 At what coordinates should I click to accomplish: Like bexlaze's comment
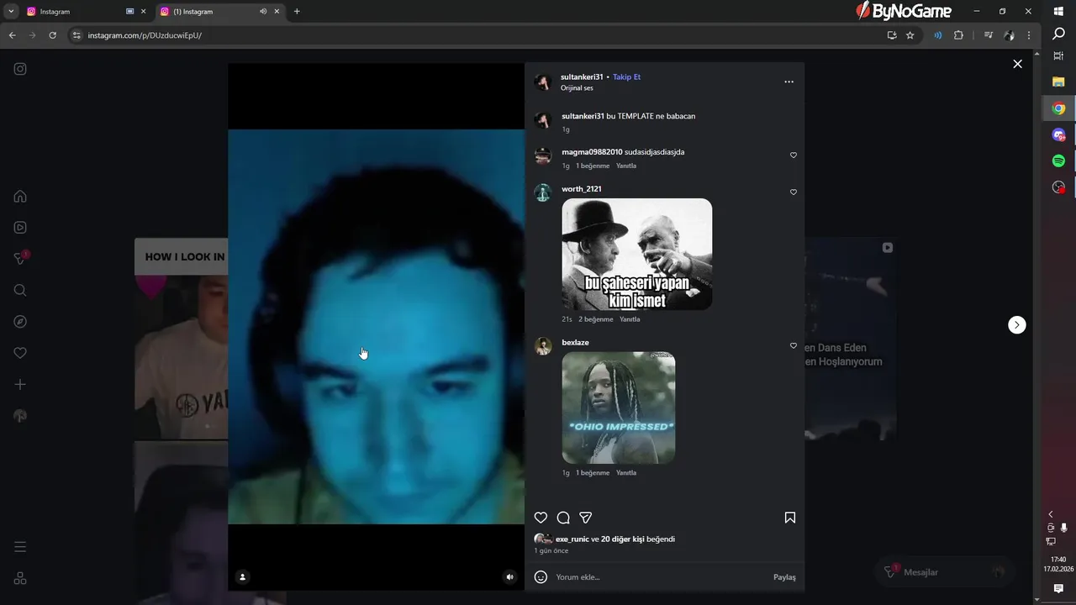click(x=794, y=346)
